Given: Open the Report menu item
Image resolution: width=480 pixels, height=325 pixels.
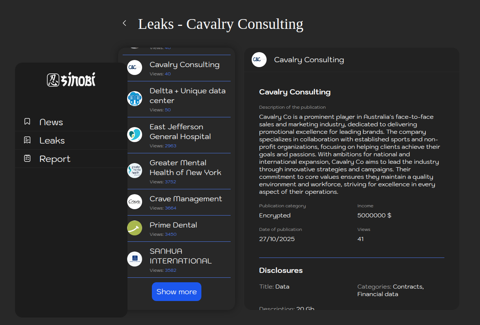Looking at the screenshot, I should pyautogui.click(x=55, y=159).
